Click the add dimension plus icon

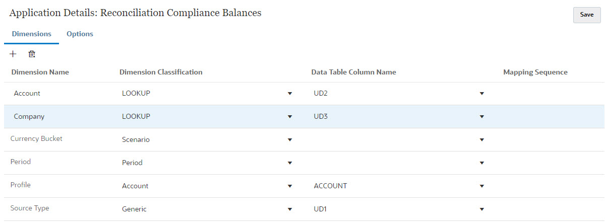[x=13, y=54]
